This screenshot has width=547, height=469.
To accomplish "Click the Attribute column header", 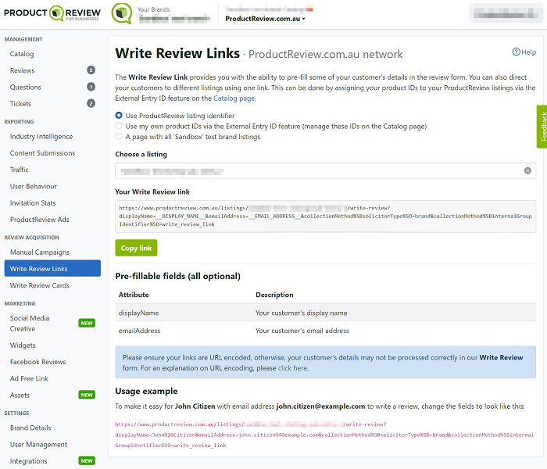I will coord(134,295).
